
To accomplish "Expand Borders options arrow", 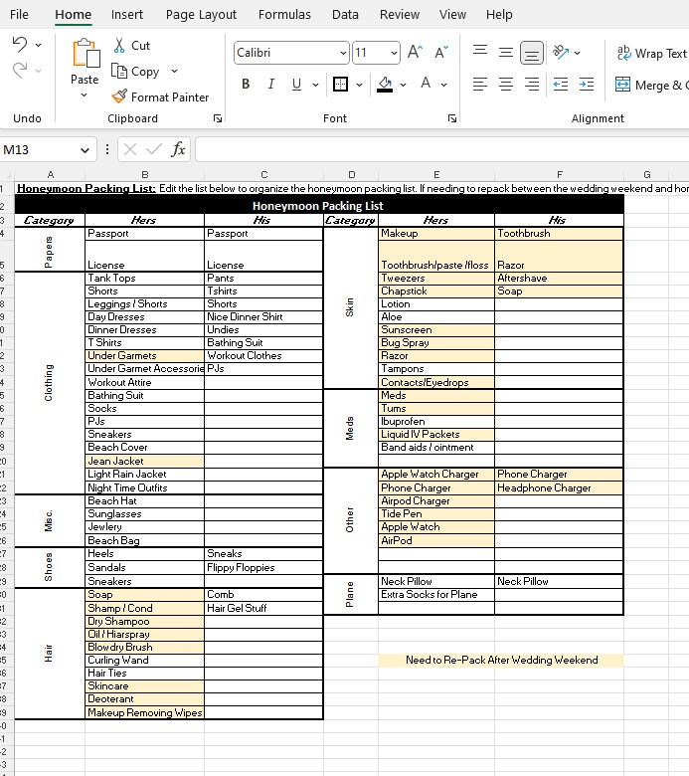I will (359, 85).
